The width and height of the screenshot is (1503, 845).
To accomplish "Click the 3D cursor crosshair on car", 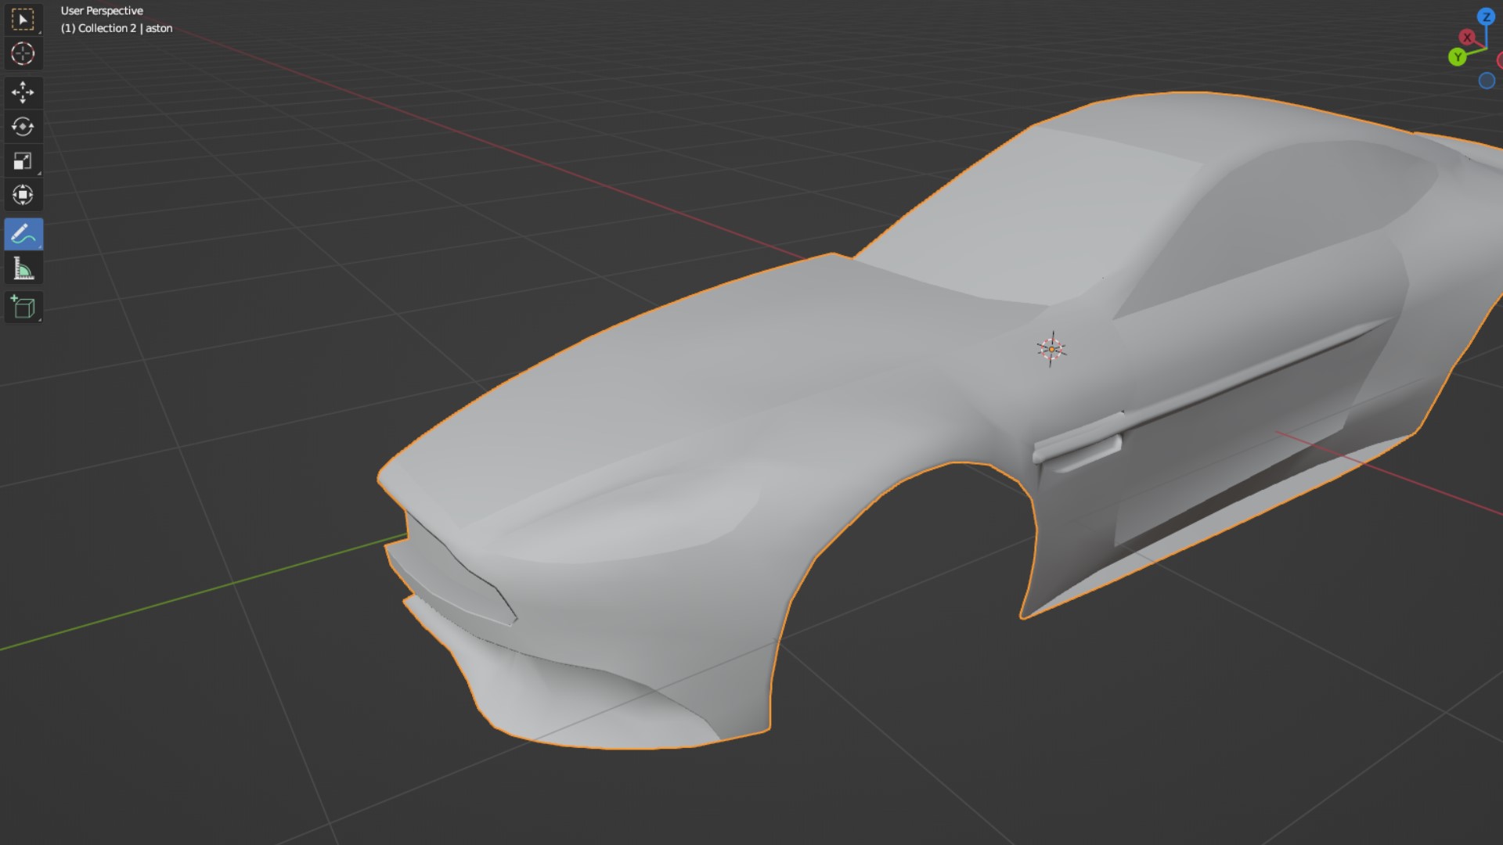I will (1051, 349).
